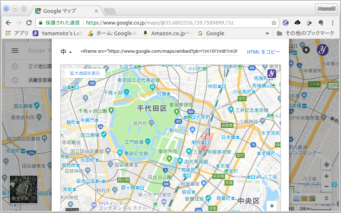Click the 中央区 ward label
The height and width of the screenshot is (213, 341).
pyautogui.click(x=248, y=201)
